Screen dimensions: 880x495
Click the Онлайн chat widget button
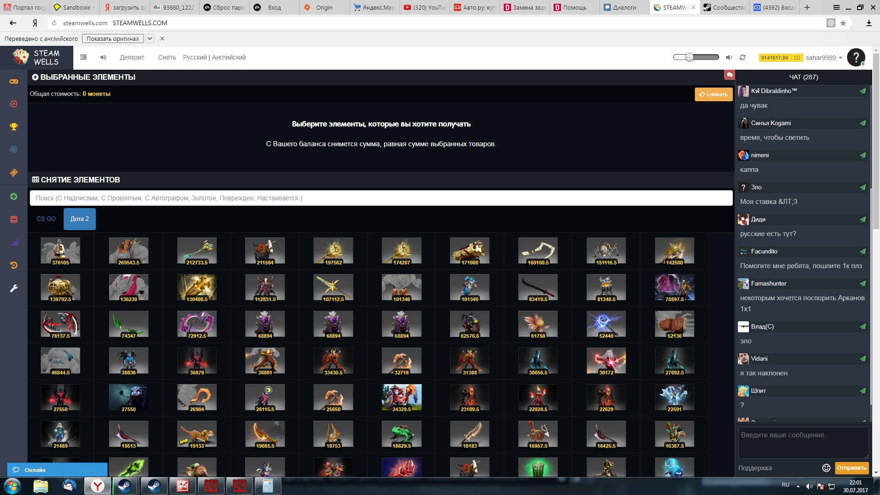57,470
